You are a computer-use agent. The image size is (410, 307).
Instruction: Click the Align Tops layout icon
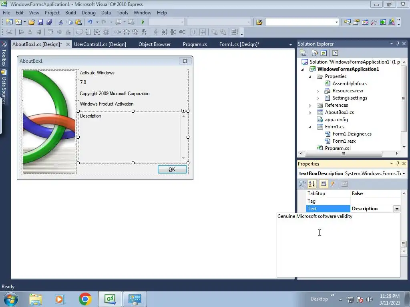tap(50, 32)
